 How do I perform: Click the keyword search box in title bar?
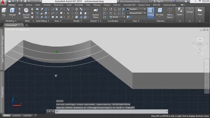point(134,1)
